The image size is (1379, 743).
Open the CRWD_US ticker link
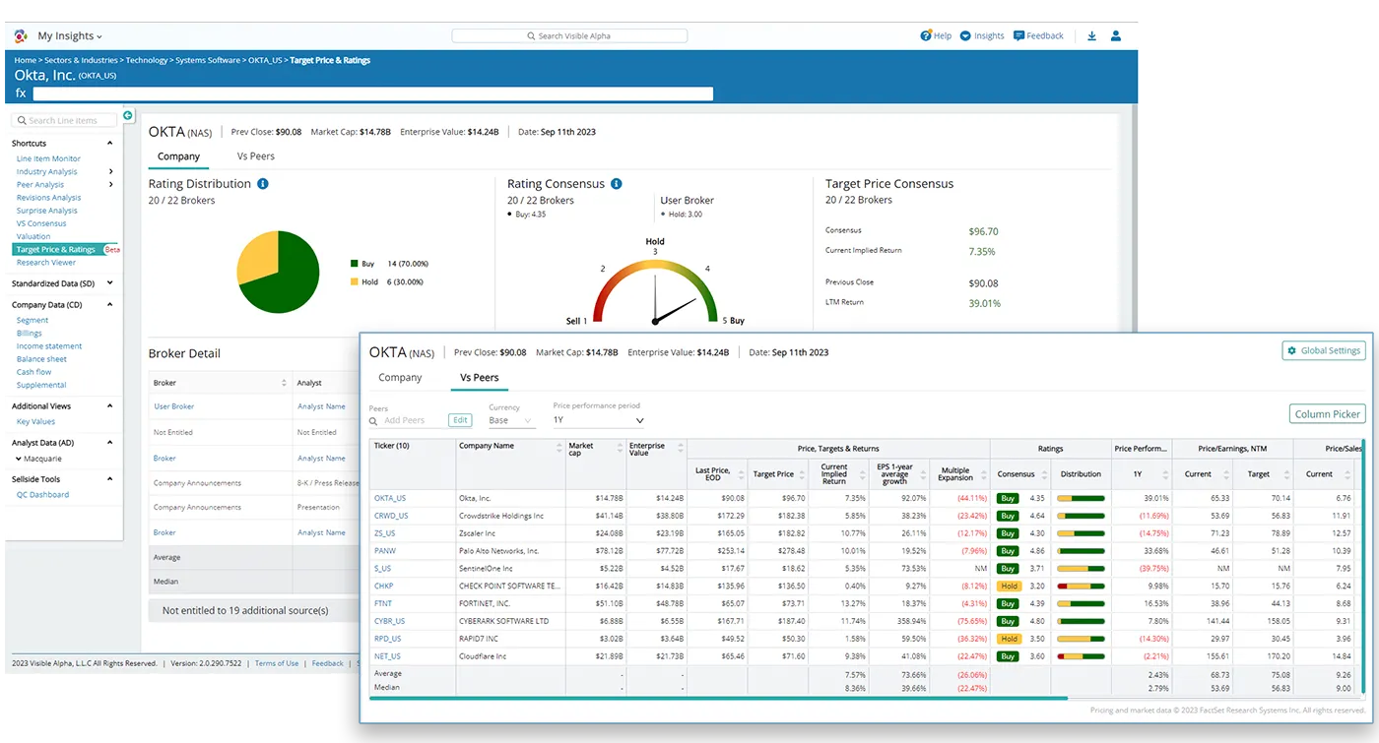[x=391, y=516]
